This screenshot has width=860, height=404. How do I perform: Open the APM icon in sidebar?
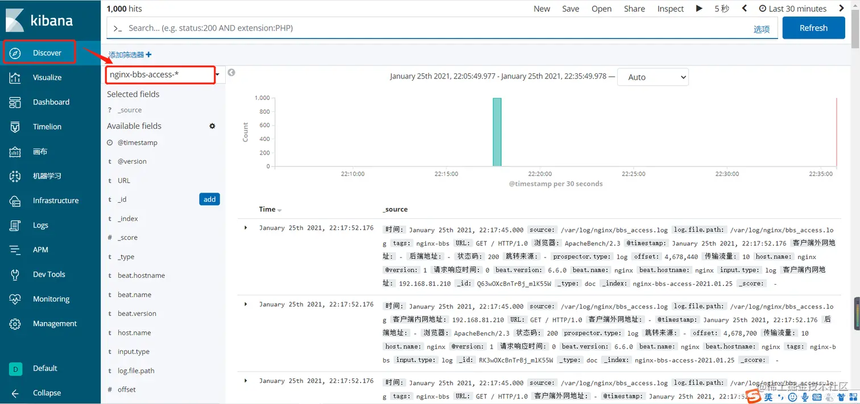click(15, 250)
